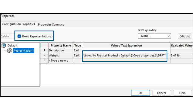The width and height of the screenshot is (193, 108).
Task: Select the Configuration Properties tab
Action: click(19, 24)
